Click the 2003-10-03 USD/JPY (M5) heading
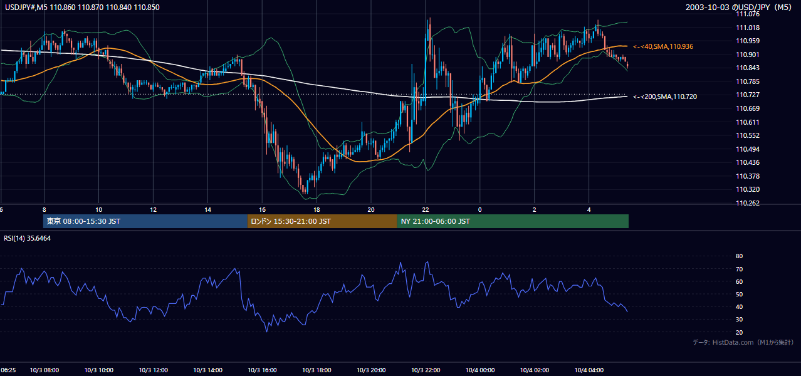Viewport: 801px width, 376px height. click(x=739, y=8)
